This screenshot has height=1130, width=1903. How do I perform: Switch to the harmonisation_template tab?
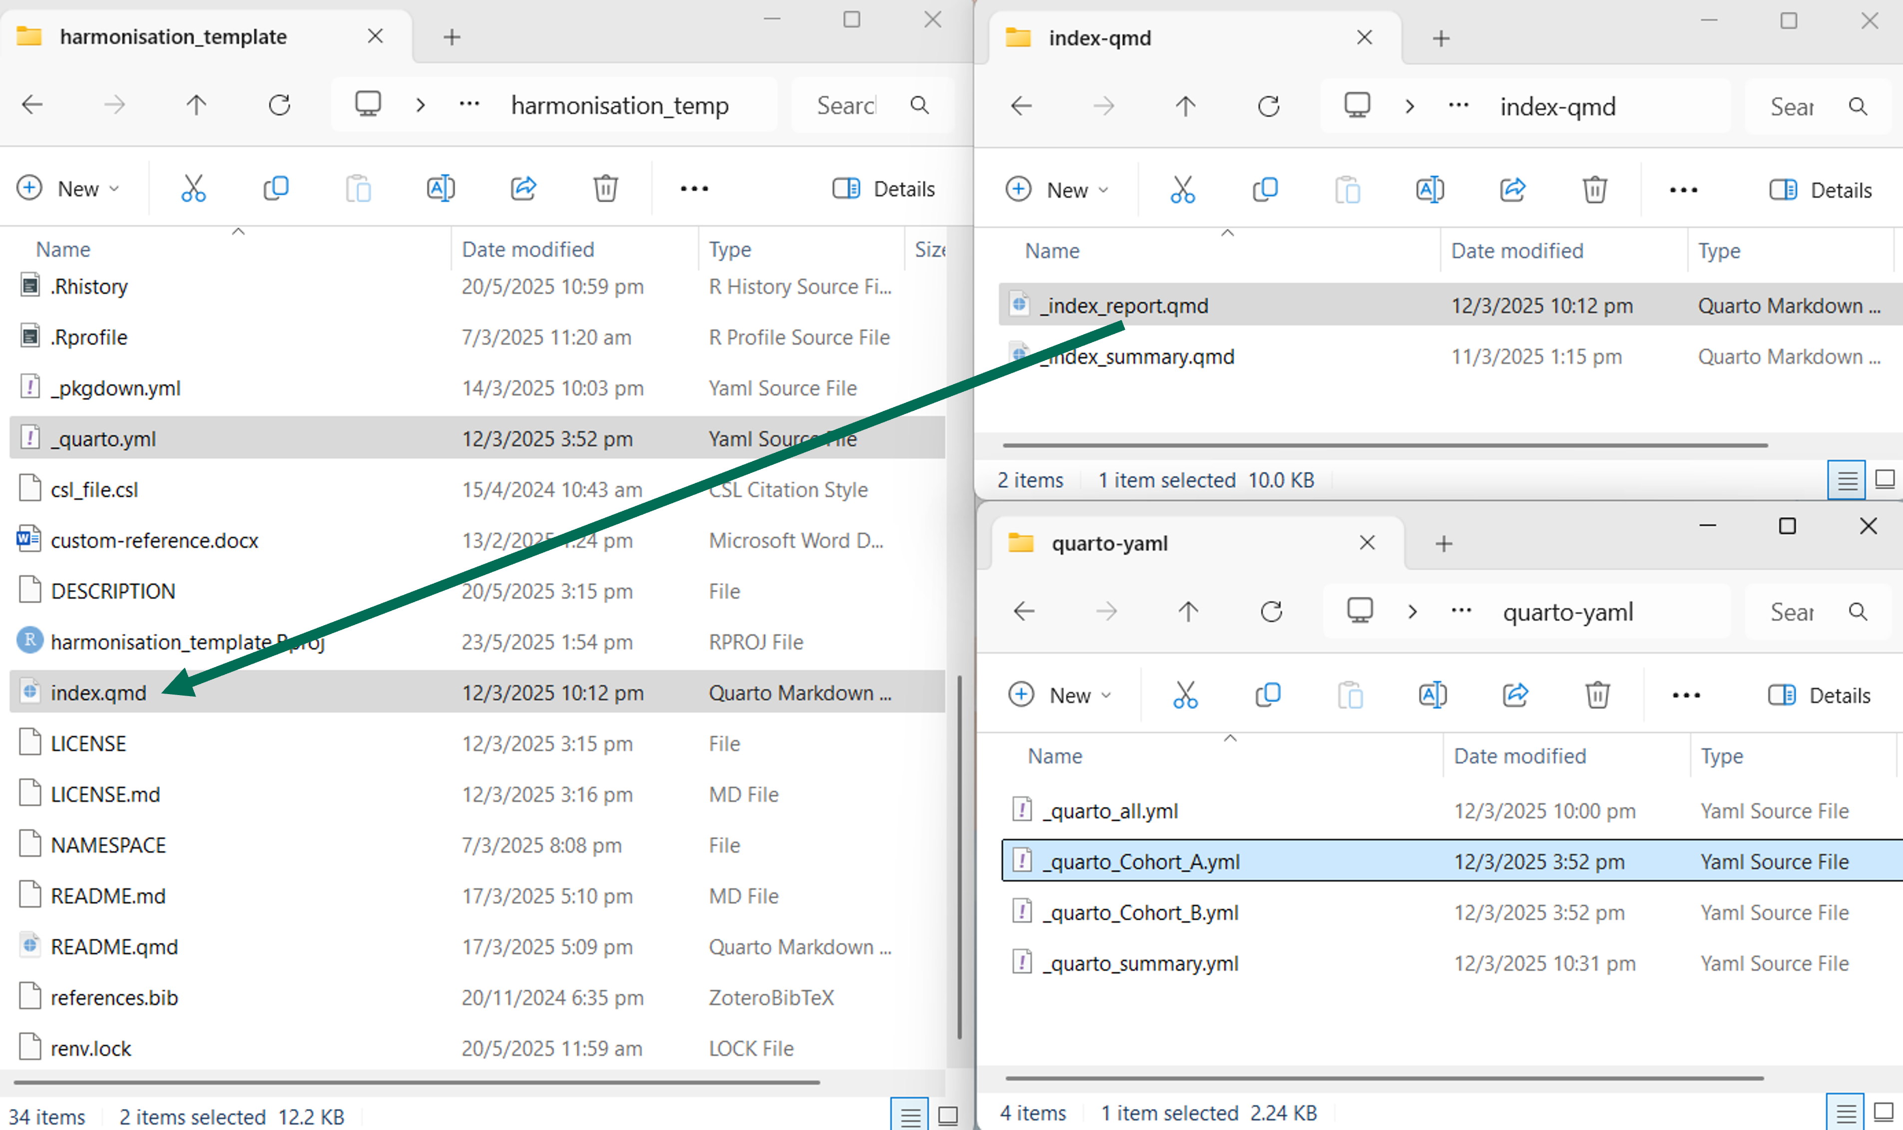coord(173,36)
